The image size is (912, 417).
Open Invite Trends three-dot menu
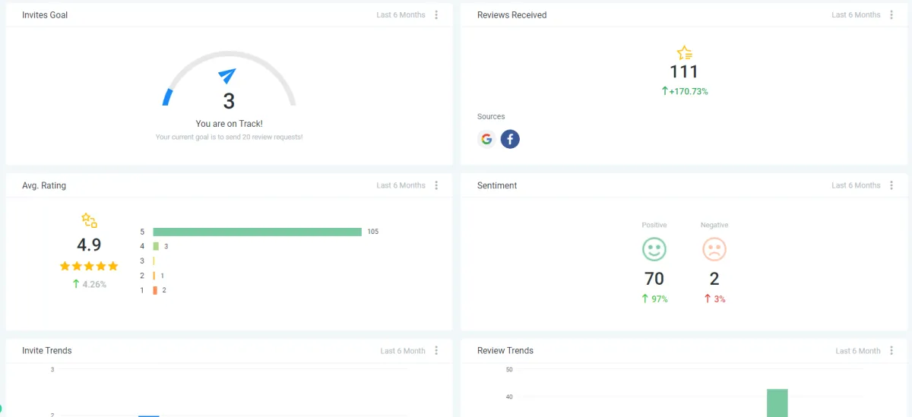pos(436,351)
